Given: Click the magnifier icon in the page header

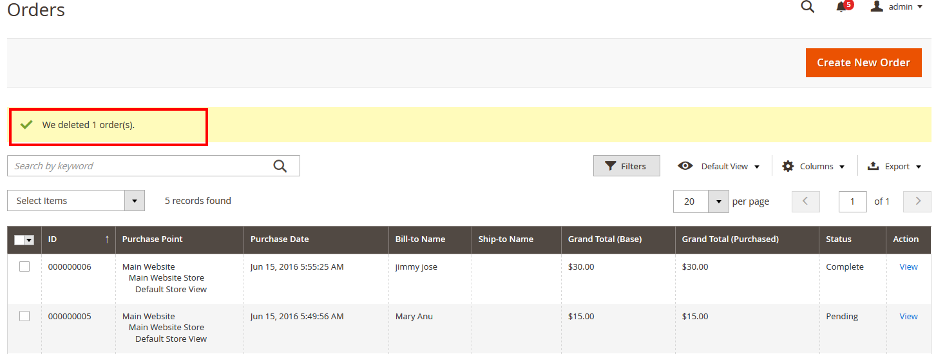Looking at the screenshot, I should 807,7.
